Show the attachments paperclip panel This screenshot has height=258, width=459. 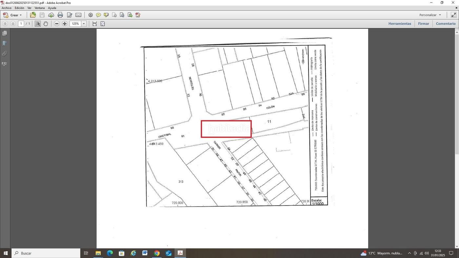click(x=5, y=54)
